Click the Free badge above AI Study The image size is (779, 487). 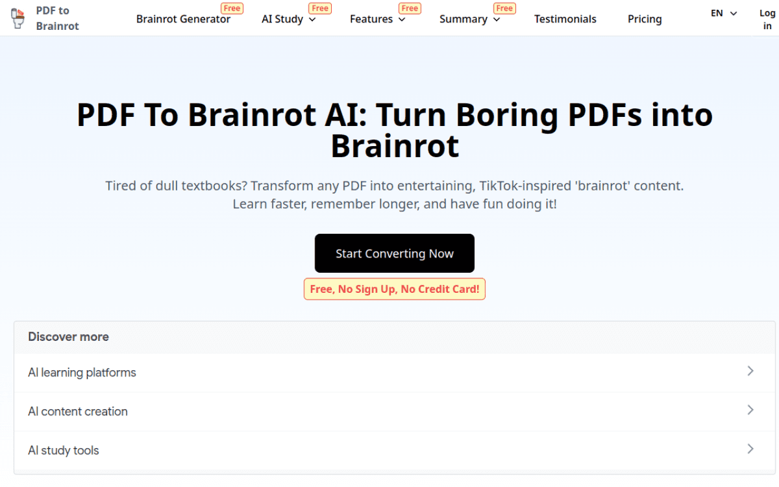point(320,8)
